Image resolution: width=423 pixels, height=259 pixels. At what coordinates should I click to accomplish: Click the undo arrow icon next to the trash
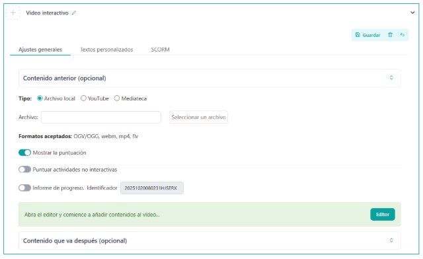tap(403, 35)
